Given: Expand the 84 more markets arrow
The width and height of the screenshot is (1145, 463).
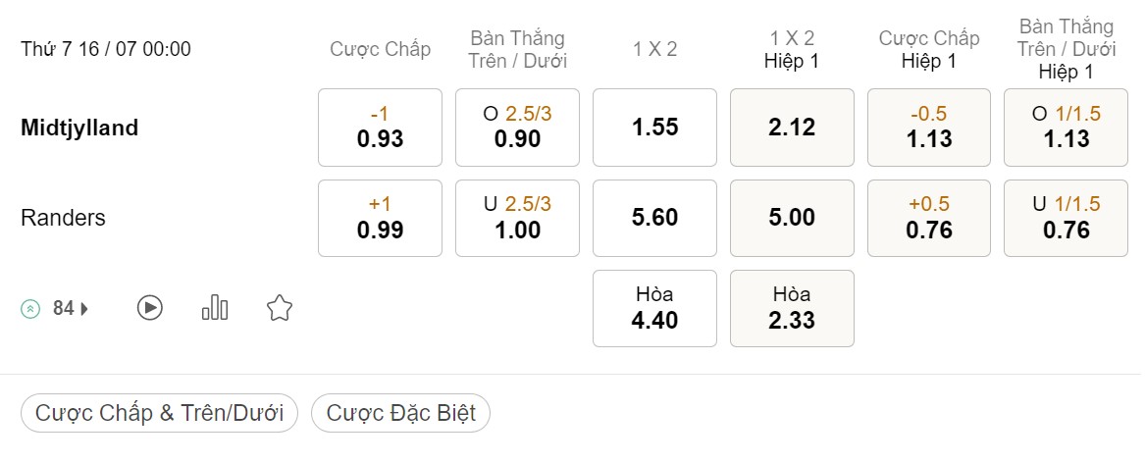Looking at the screenshot, I should 84,309.
